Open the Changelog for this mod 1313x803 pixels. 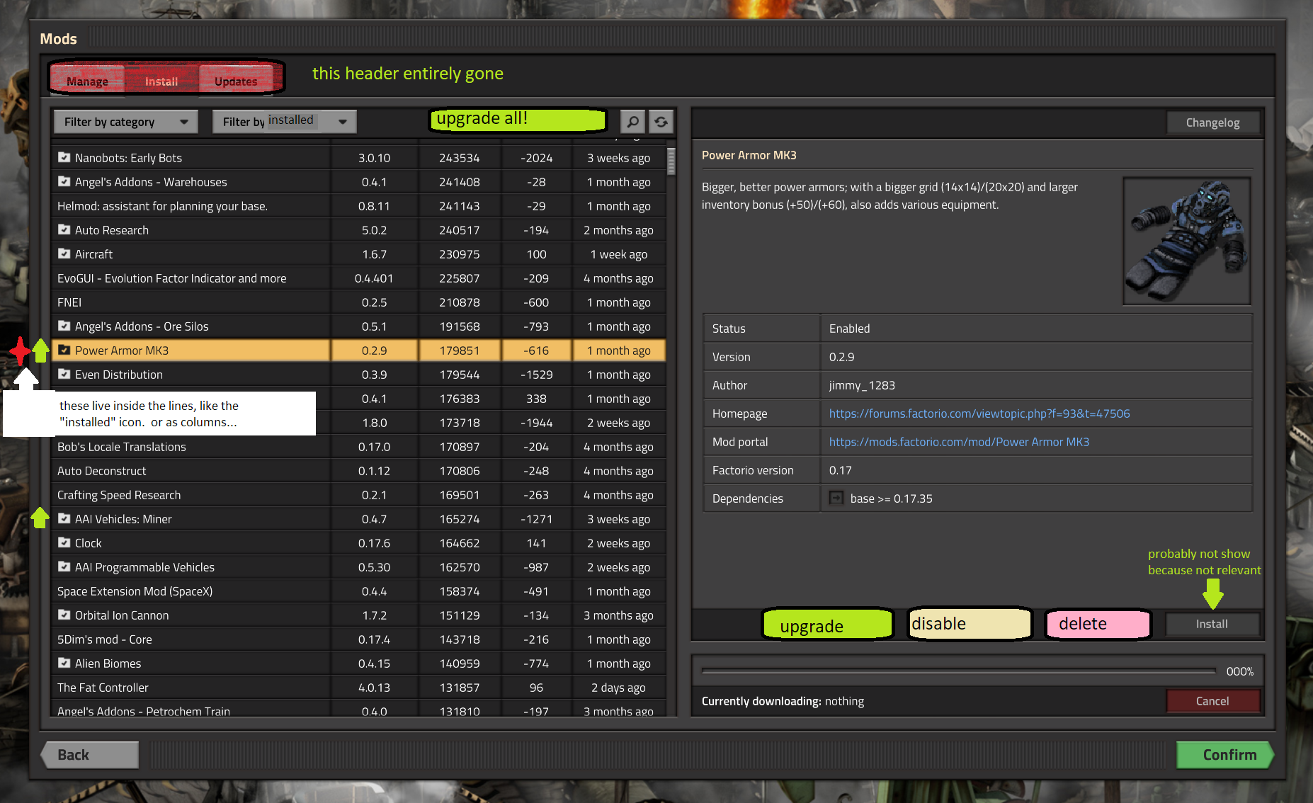coord(1212,123)
